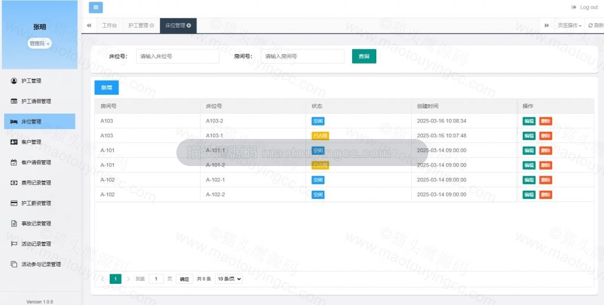The width and height of the screenshot is (604, 305).
Task: Click 空闲 status badge of A103-2
Action: (x=318, y=121)
